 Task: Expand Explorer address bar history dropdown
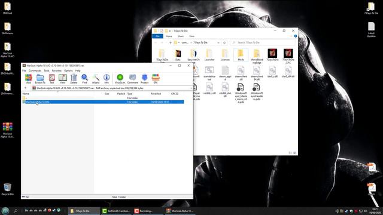click(218, 42)
